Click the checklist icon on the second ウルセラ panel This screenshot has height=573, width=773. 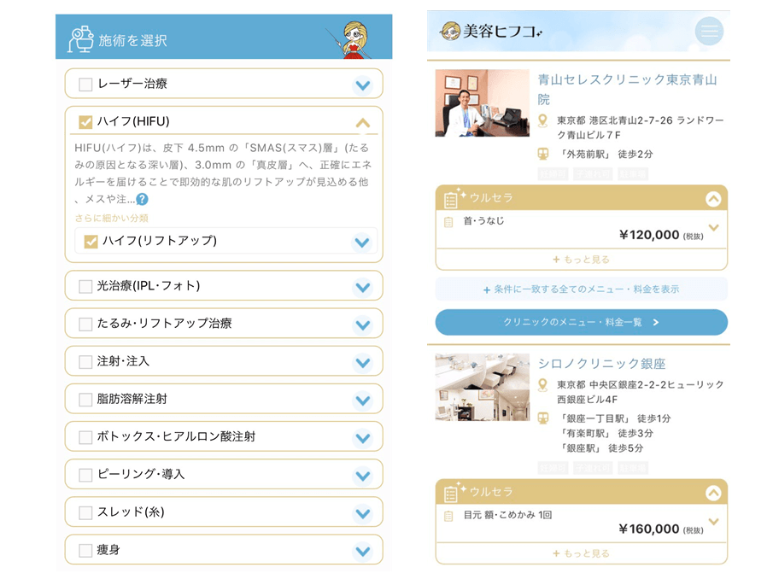[450, 491]
